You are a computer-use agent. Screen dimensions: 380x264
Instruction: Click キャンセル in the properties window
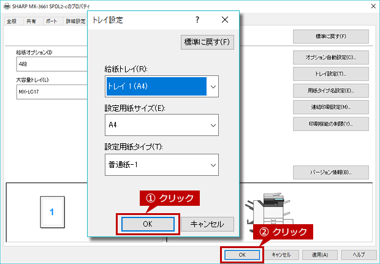click(x=281, y=255)
